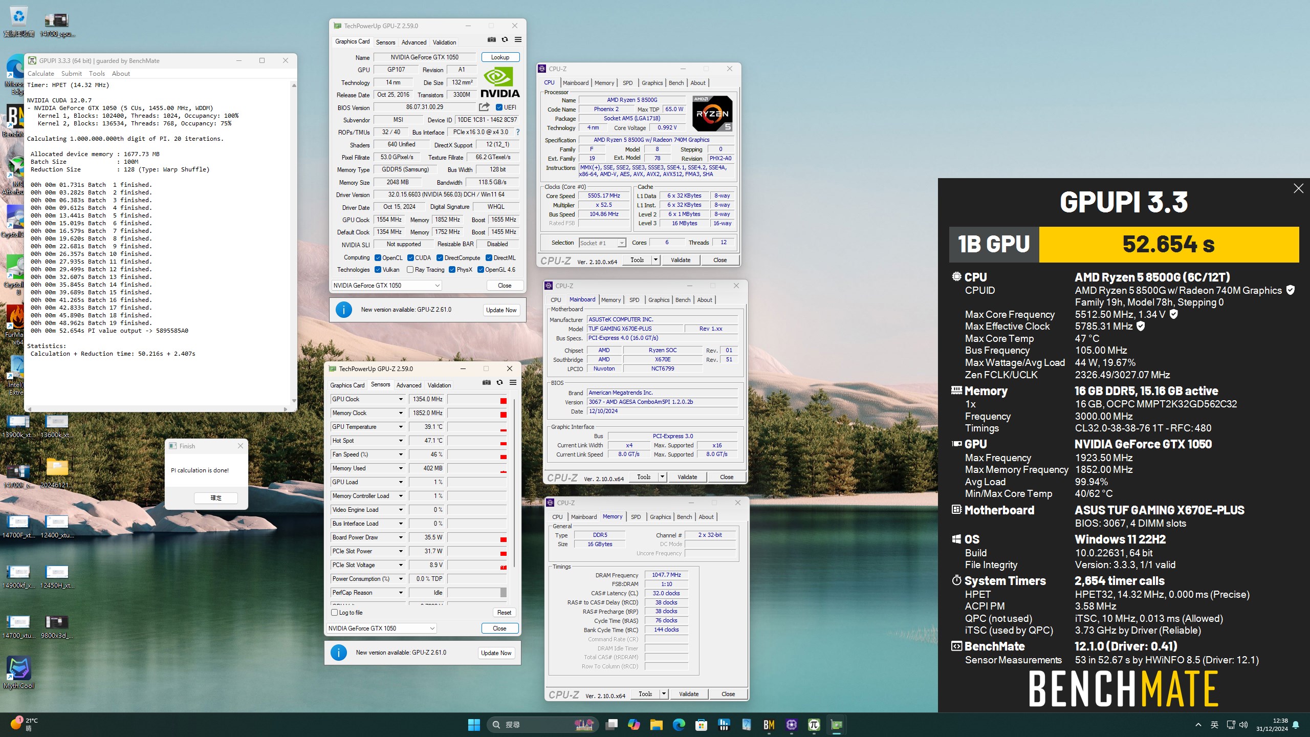Toggle the DirectCompute checkbox
Viewport: 1310px width, 737px height.
pos(440,257)
